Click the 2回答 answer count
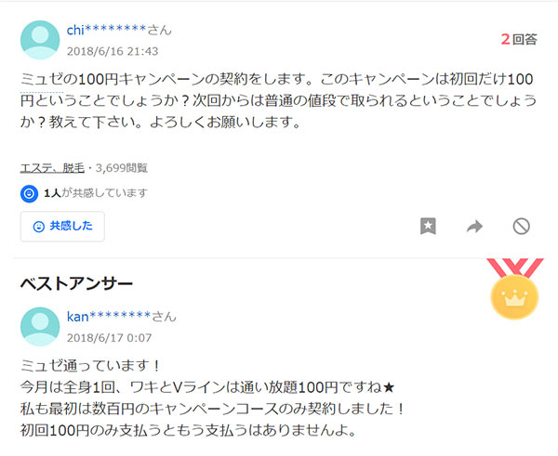The image size is (558, 456). [x=519, y=39]
